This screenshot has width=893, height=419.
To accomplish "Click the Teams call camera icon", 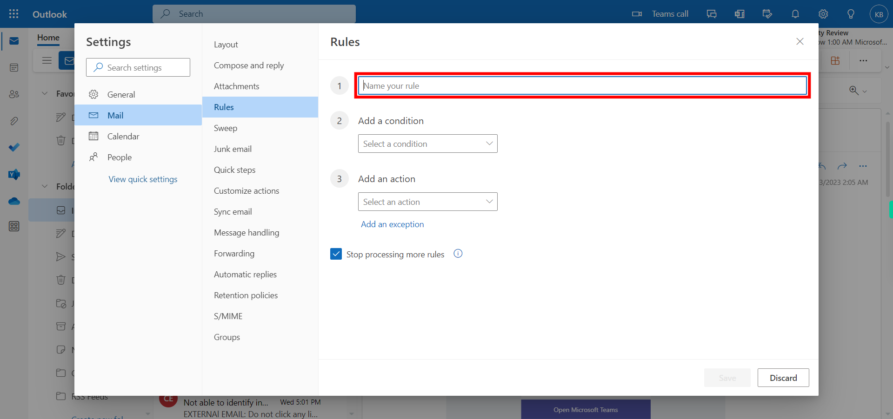I will tap(637, 14).
